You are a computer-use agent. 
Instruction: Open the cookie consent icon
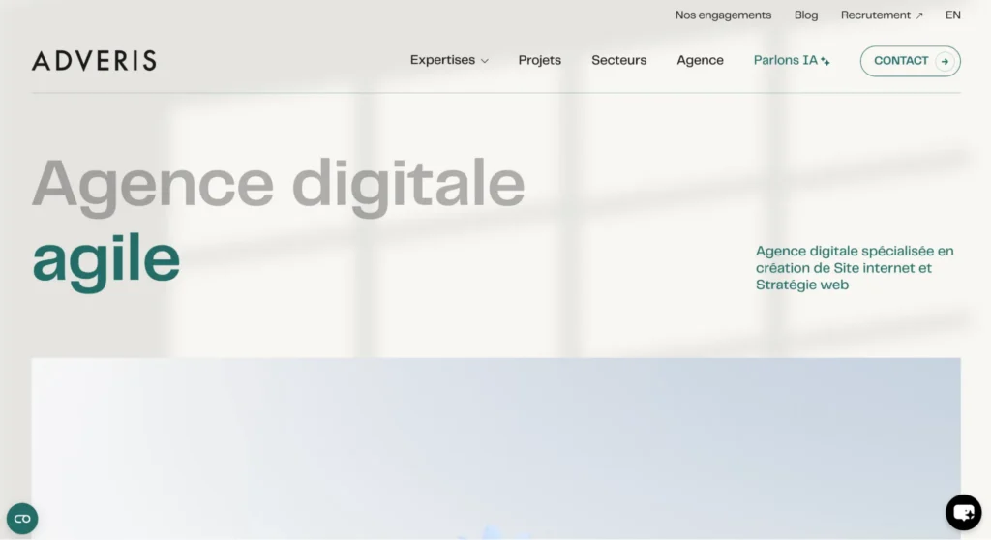point(22,519)
